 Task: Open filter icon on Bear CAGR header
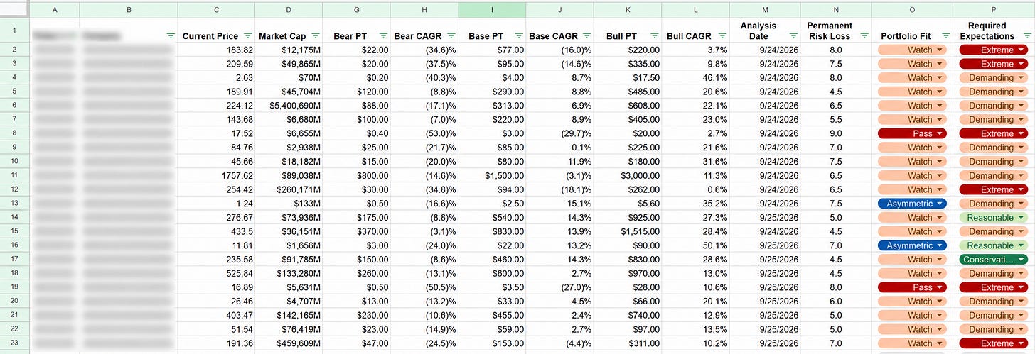point(451,35)
